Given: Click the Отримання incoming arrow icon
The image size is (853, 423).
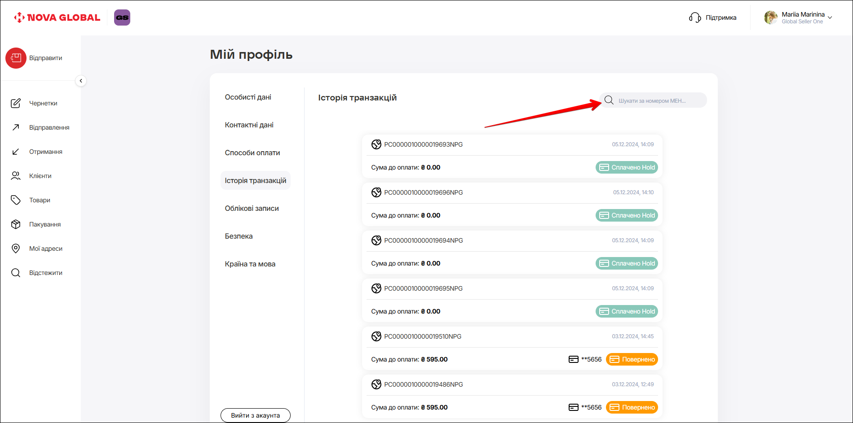Looking at the screenshot, I should coord(16,152).
